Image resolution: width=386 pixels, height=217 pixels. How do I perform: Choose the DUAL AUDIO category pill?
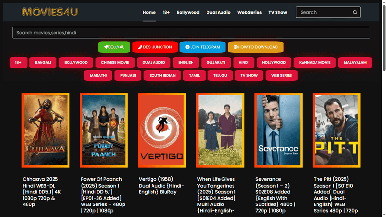153,63
